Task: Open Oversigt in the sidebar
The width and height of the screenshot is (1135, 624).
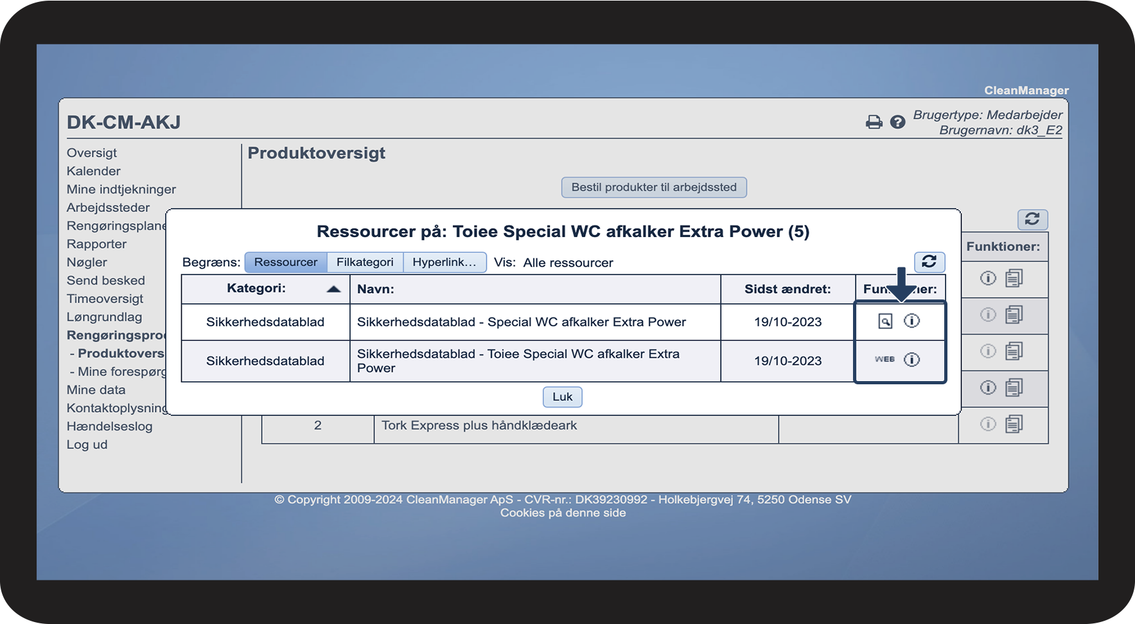Action: [x=92, y=153]
